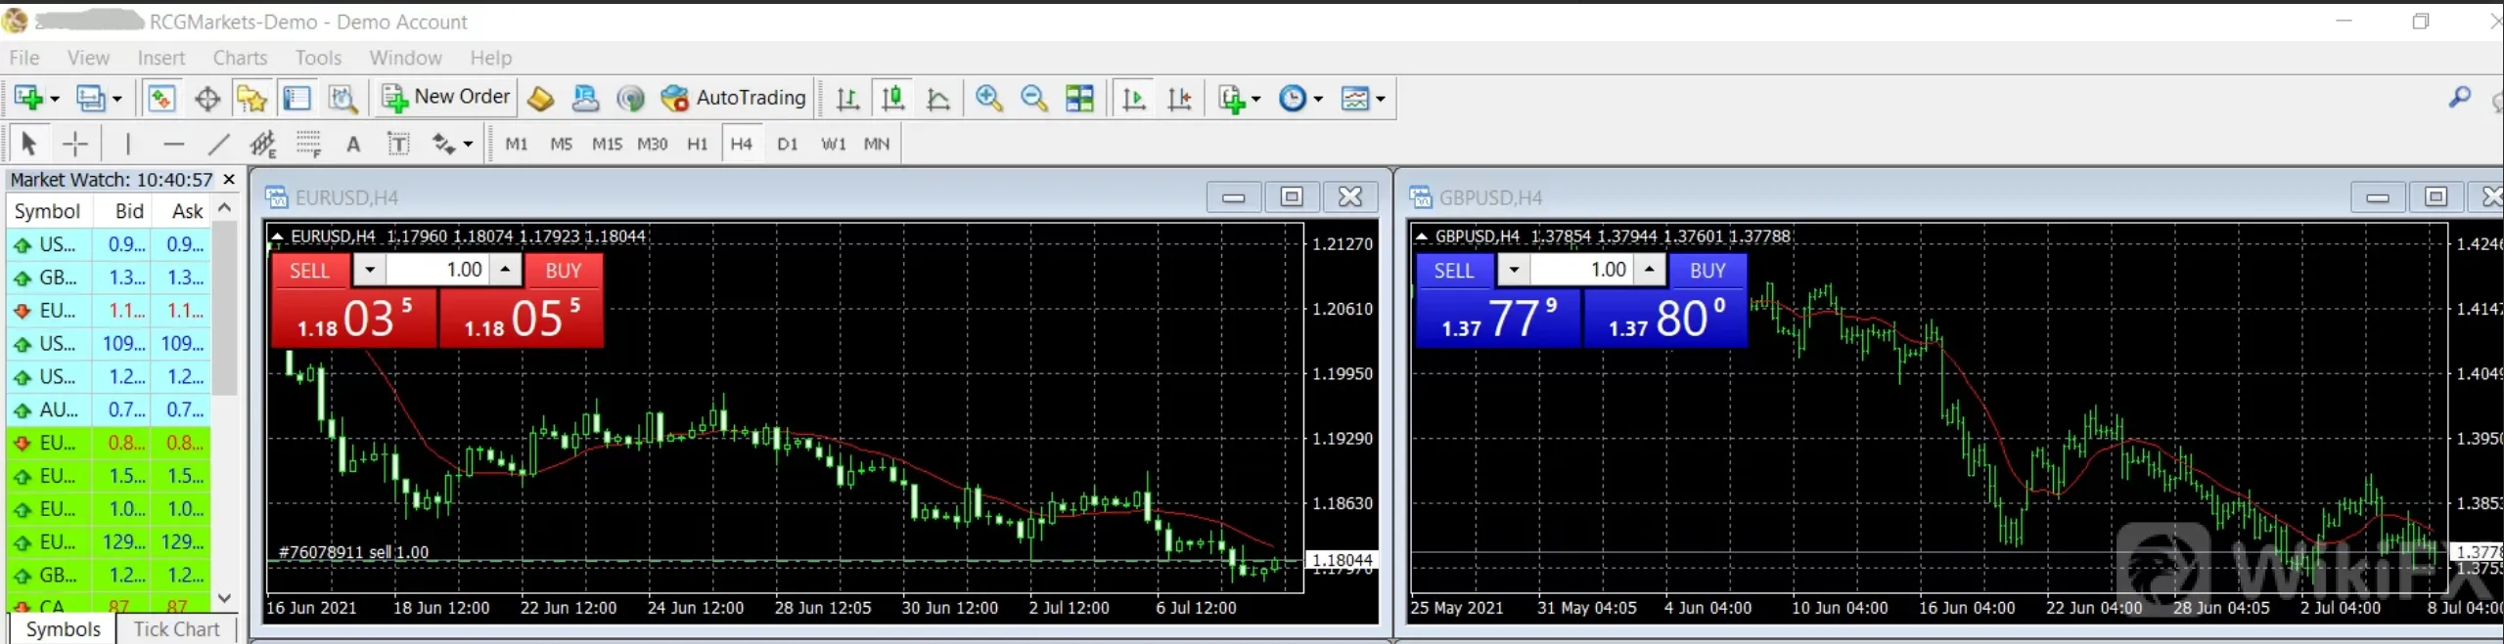This screenshot has height=644, width=2504.
Task: Launch MetaEditor using the gold book icon
Action: coord(540,98)
